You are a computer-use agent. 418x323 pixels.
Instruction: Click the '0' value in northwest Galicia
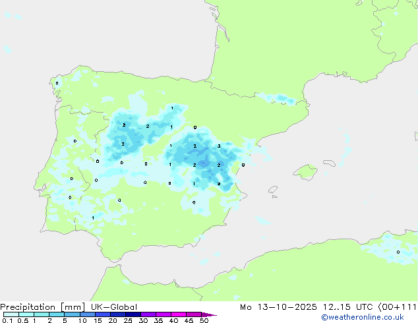pos(57,84)
